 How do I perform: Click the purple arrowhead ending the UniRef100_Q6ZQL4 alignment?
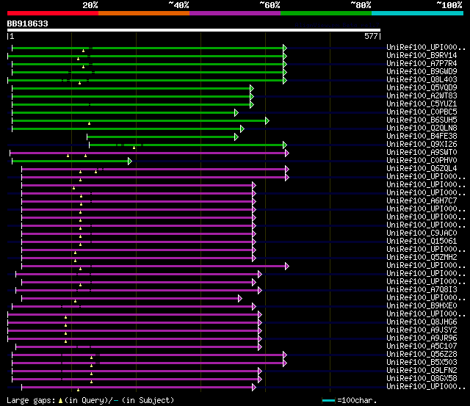287,170
